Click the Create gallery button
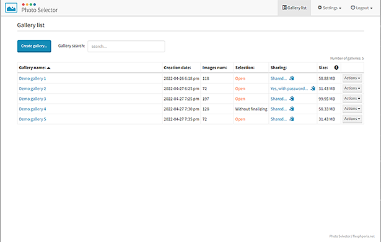Viewport: 381px width, 242px height. point(34,46)
